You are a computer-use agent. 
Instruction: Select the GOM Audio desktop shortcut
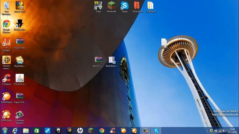6,116
